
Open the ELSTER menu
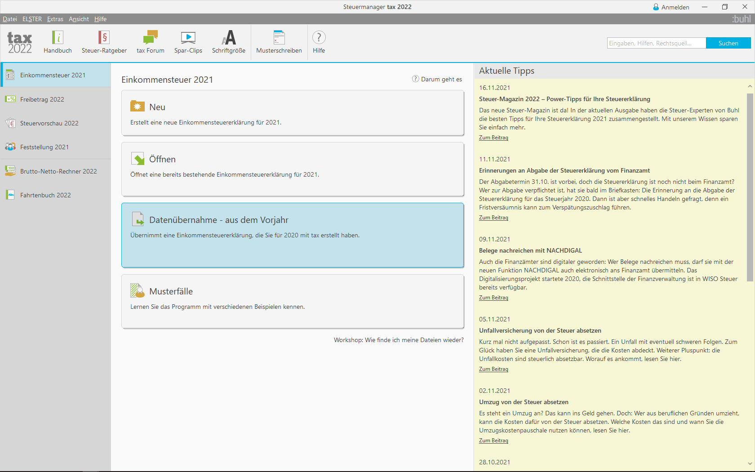(x=32, y=19)
